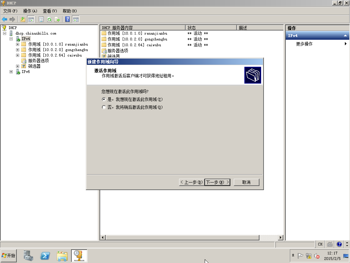Expand scope [10.0.2.64] caiwubu in tree
This screenshot has height=263, width=350.
pos(18,55)
